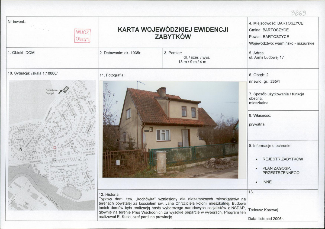The width and height of the screenshot is (325, 229).
Task: Click the author name 'Tadeusz Korowaj'
Action: pyautogui.click(x=263, y=210)
